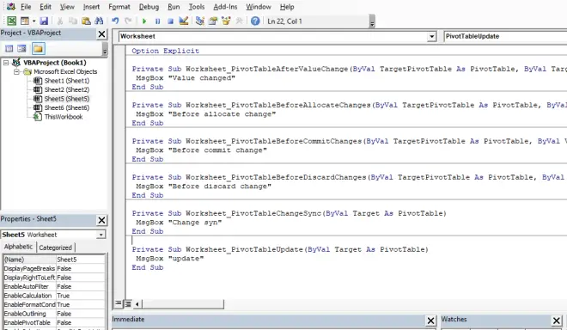The height and width of the screenshot is (330, 567).
Task: Click the EnableFormatCond True value
Action: 81,305
